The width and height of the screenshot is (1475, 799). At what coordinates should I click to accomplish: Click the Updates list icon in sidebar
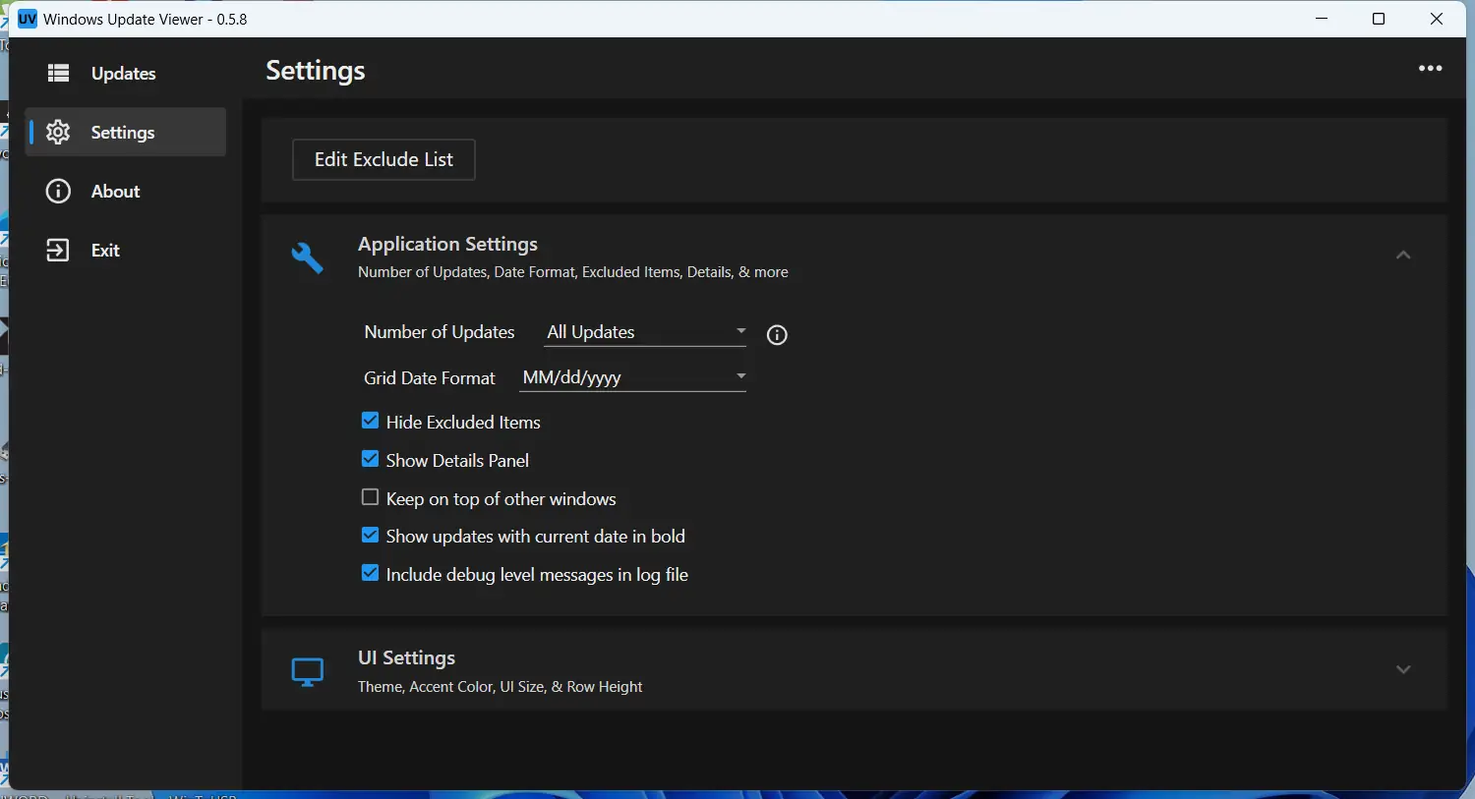(59, 73)
